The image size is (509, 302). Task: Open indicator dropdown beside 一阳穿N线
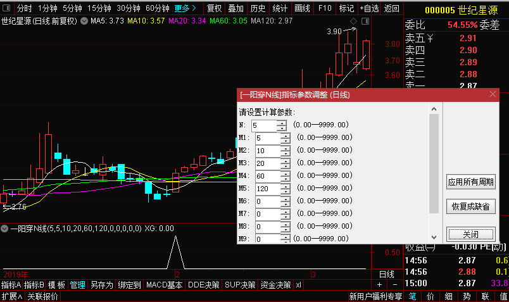[4, 229]
